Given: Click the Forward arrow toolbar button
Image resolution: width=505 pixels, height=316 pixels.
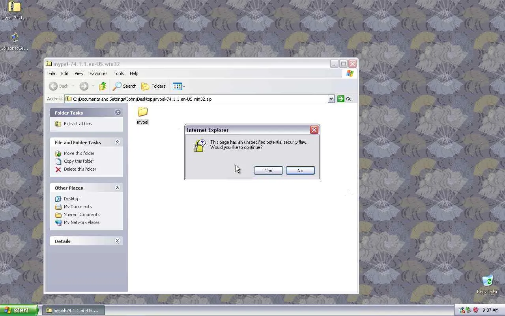Looking at the screenshot, I should pyautogui.click(x=84, y=86).
